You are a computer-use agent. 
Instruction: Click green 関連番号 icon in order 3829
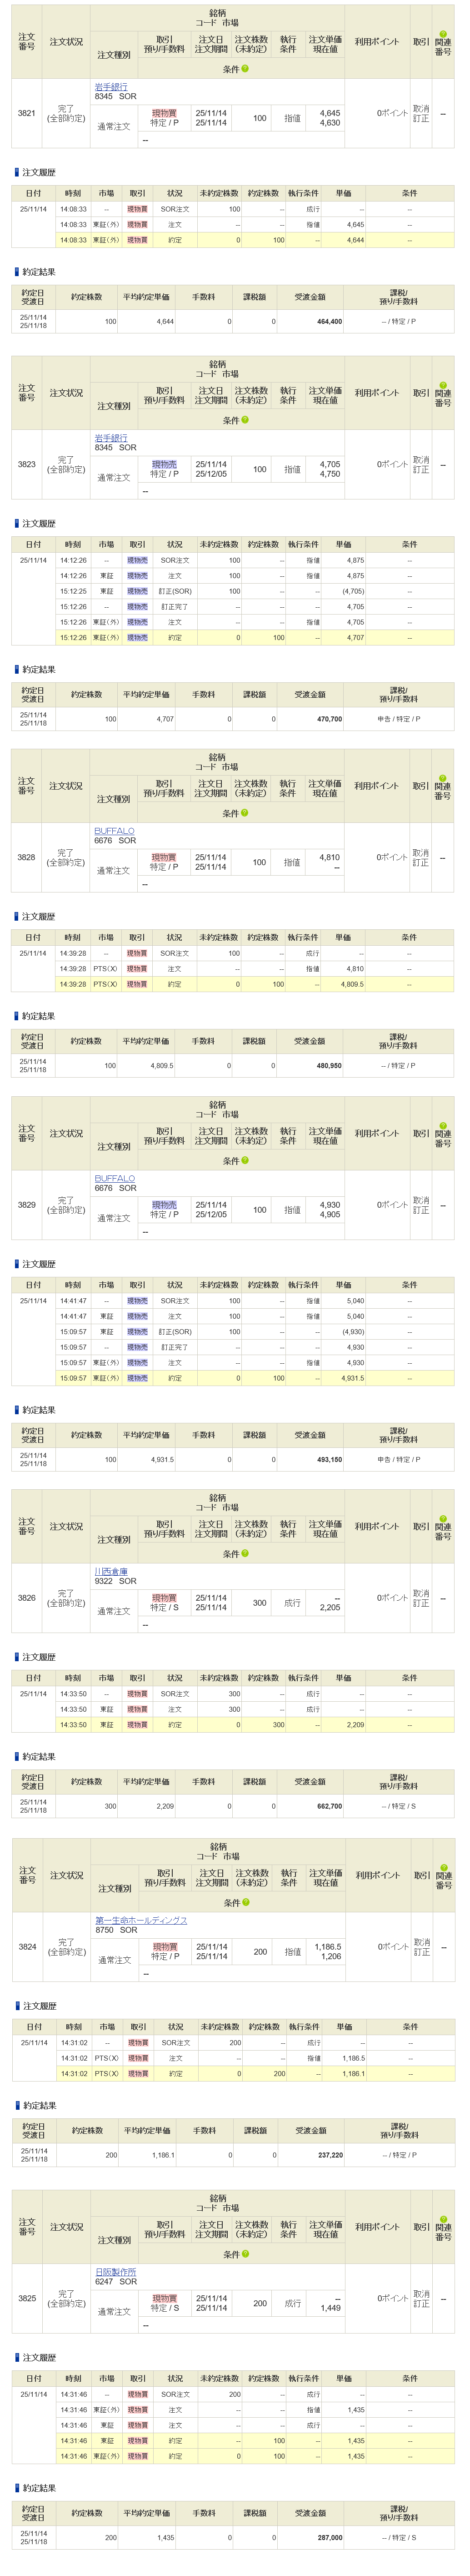[443, 1126]
